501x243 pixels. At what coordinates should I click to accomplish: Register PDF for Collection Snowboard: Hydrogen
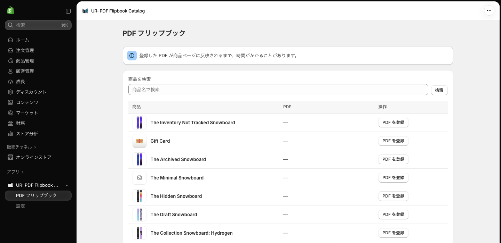393,233
